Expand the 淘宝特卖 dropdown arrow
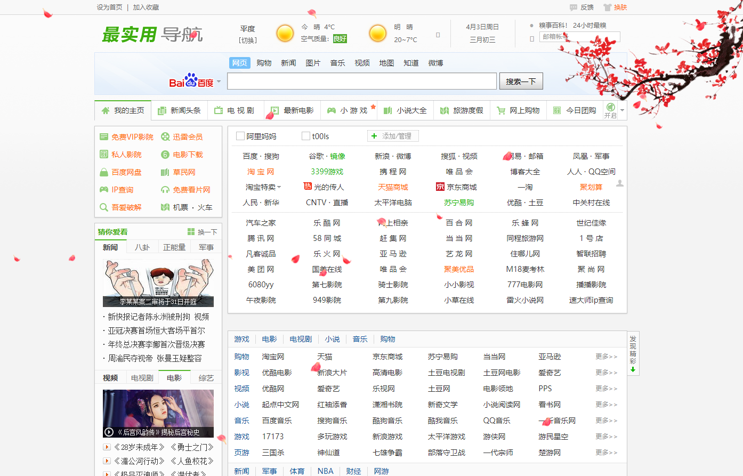Viewport: 743px width, 476px height. click(279, 187)
